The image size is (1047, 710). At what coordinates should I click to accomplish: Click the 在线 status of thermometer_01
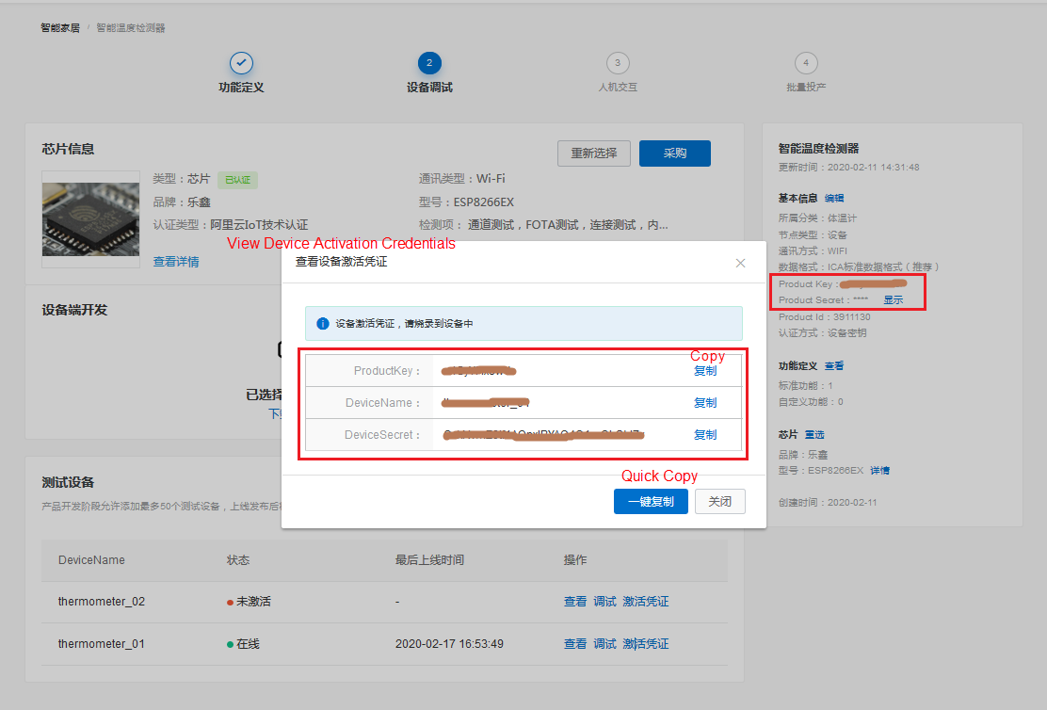pyautogui.click(x=243, y=644)
